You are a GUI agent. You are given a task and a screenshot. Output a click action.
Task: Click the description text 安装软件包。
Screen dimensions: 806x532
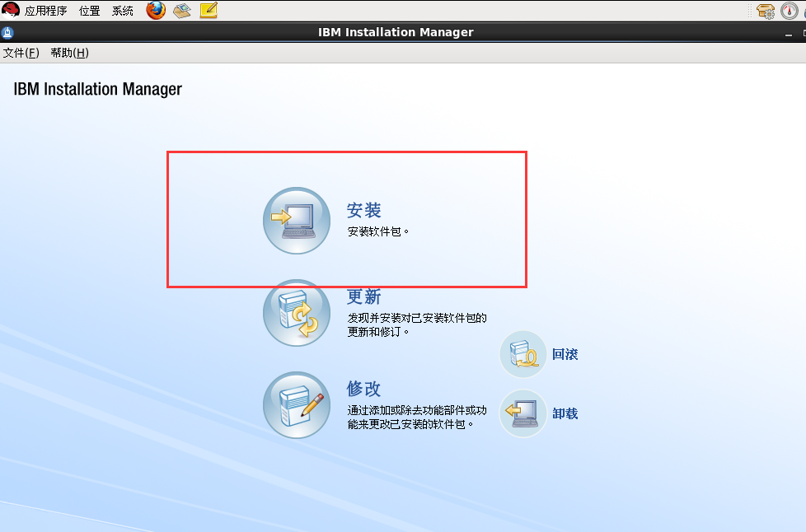pos(378,231)
